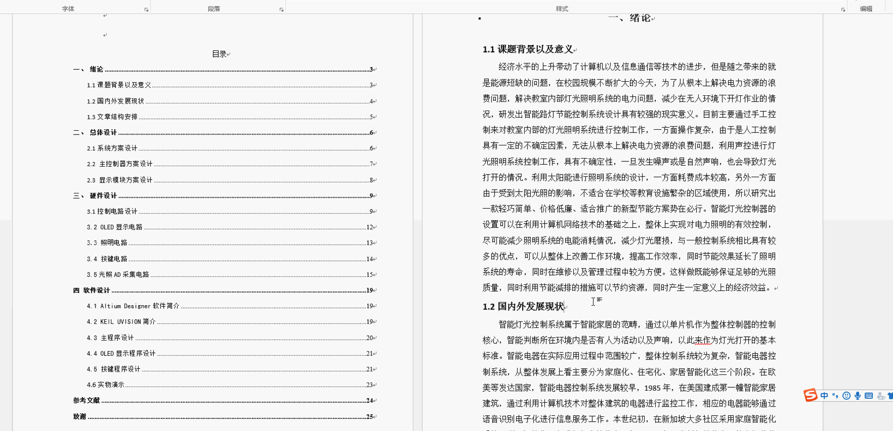Click the 编辑 group label in ribbon
The image size is (893, 431).
click(x=866, y=9)
